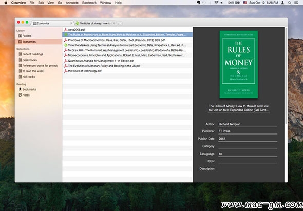The height and width of the screenshot is (211, 303).
Task: Select the future of technology.pdf
Action: coord(127,71)
